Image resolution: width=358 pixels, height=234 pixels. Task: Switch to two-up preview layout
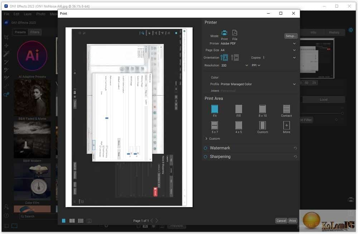72,221
